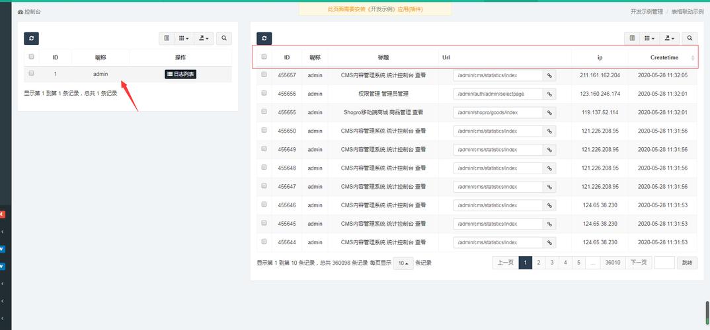Sort by the Createtime column header
Screen dimensions: 710x330
(x=664, y=57)
